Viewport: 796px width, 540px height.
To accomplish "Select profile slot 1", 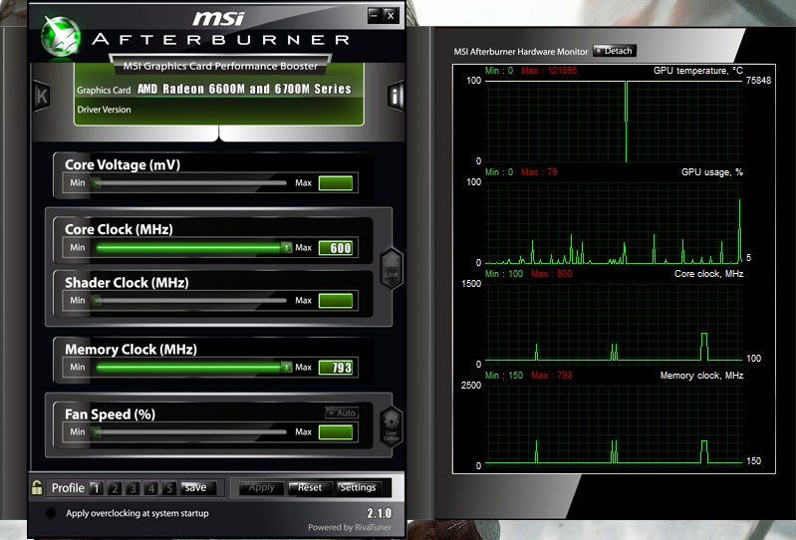I will (96, 488).
